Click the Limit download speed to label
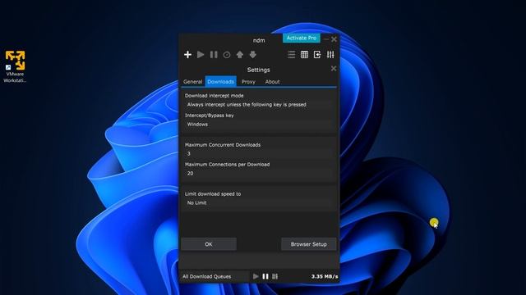Viewport: 526px width, 295px height. pyautogui.click(x=213, y=194)
